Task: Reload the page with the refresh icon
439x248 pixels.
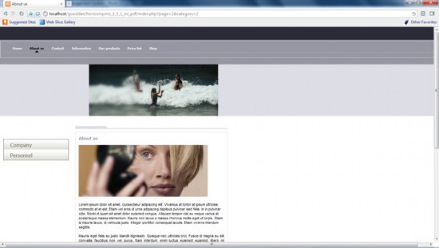Action: tap(22, 14)
